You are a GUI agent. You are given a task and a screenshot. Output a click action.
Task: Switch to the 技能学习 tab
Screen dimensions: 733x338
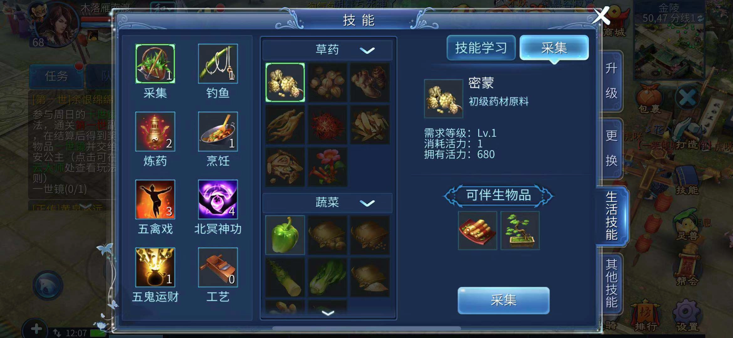tap(481, 48)
